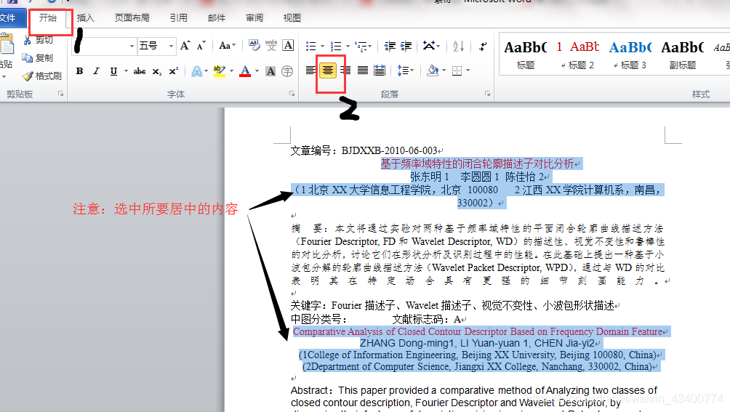The width and height of the screenshot is (730, 412).
Task: Toggle show/hide paragraph marks
Action: (x=483, y=46)
